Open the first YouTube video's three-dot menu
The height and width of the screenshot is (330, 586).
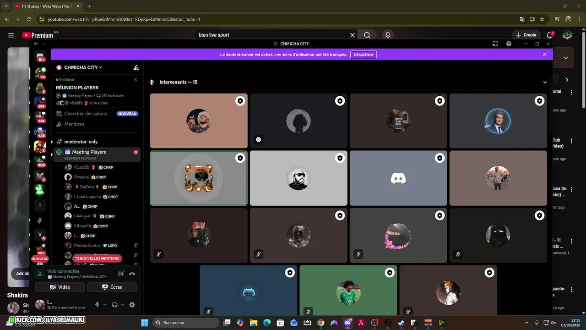571,92
